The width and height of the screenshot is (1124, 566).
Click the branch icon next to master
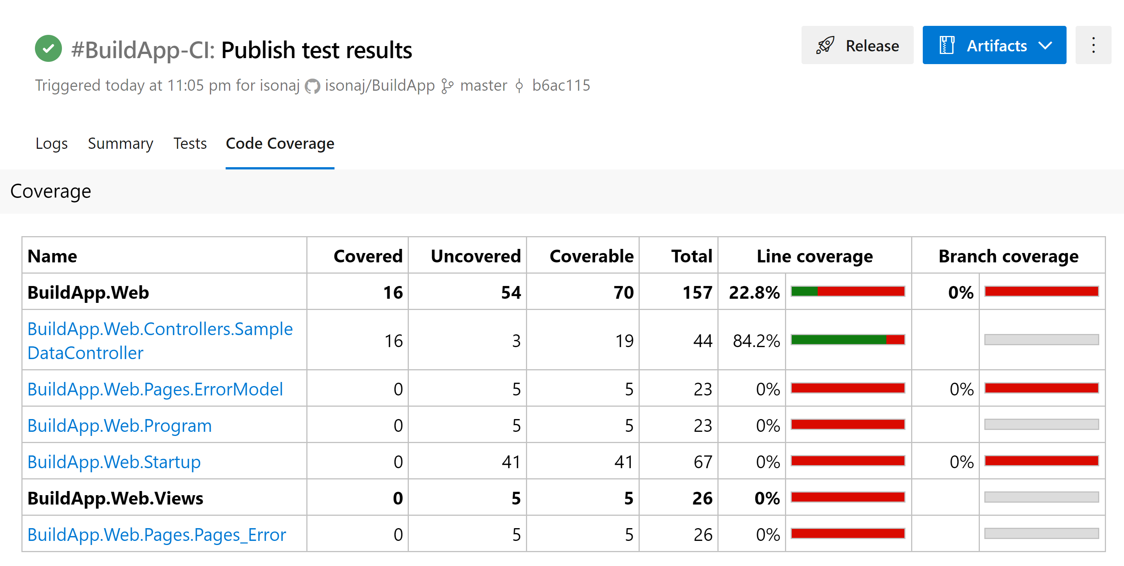(447, 86)
